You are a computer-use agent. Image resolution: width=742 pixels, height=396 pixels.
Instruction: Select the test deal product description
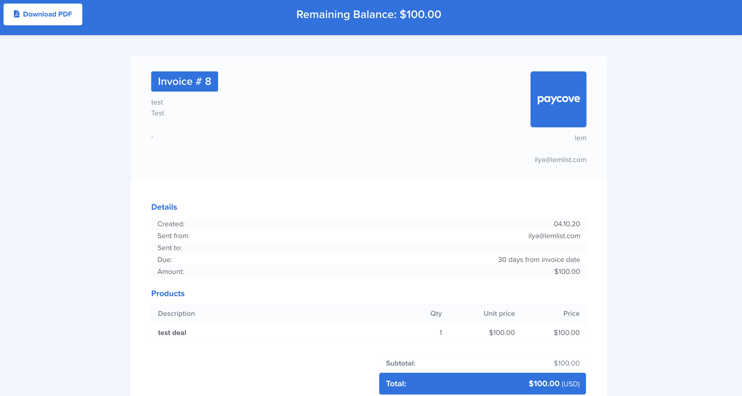coord(172,333)
